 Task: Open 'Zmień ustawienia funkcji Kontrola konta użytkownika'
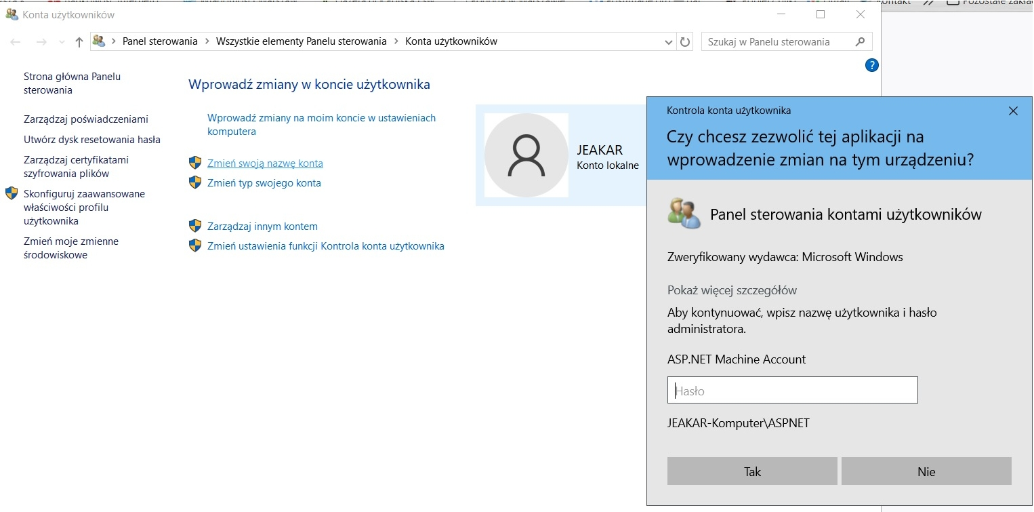pos(326,246)
